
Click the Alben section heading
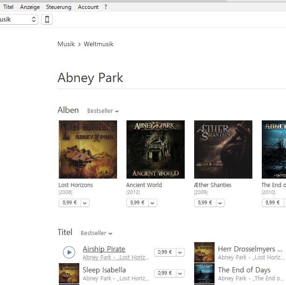click(68, 110)
